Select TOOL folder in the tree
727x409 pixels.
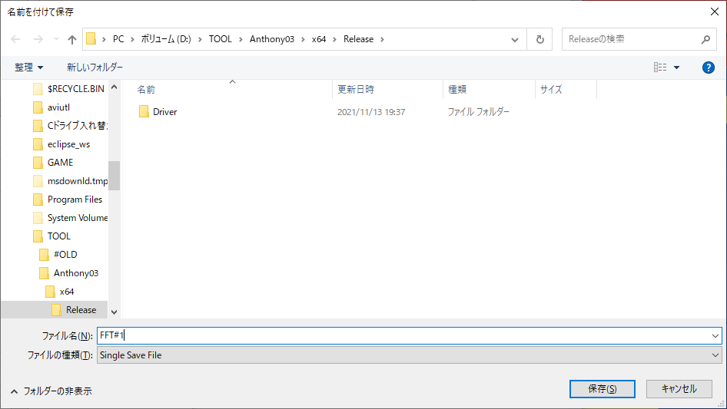click(x=59, y=236)
